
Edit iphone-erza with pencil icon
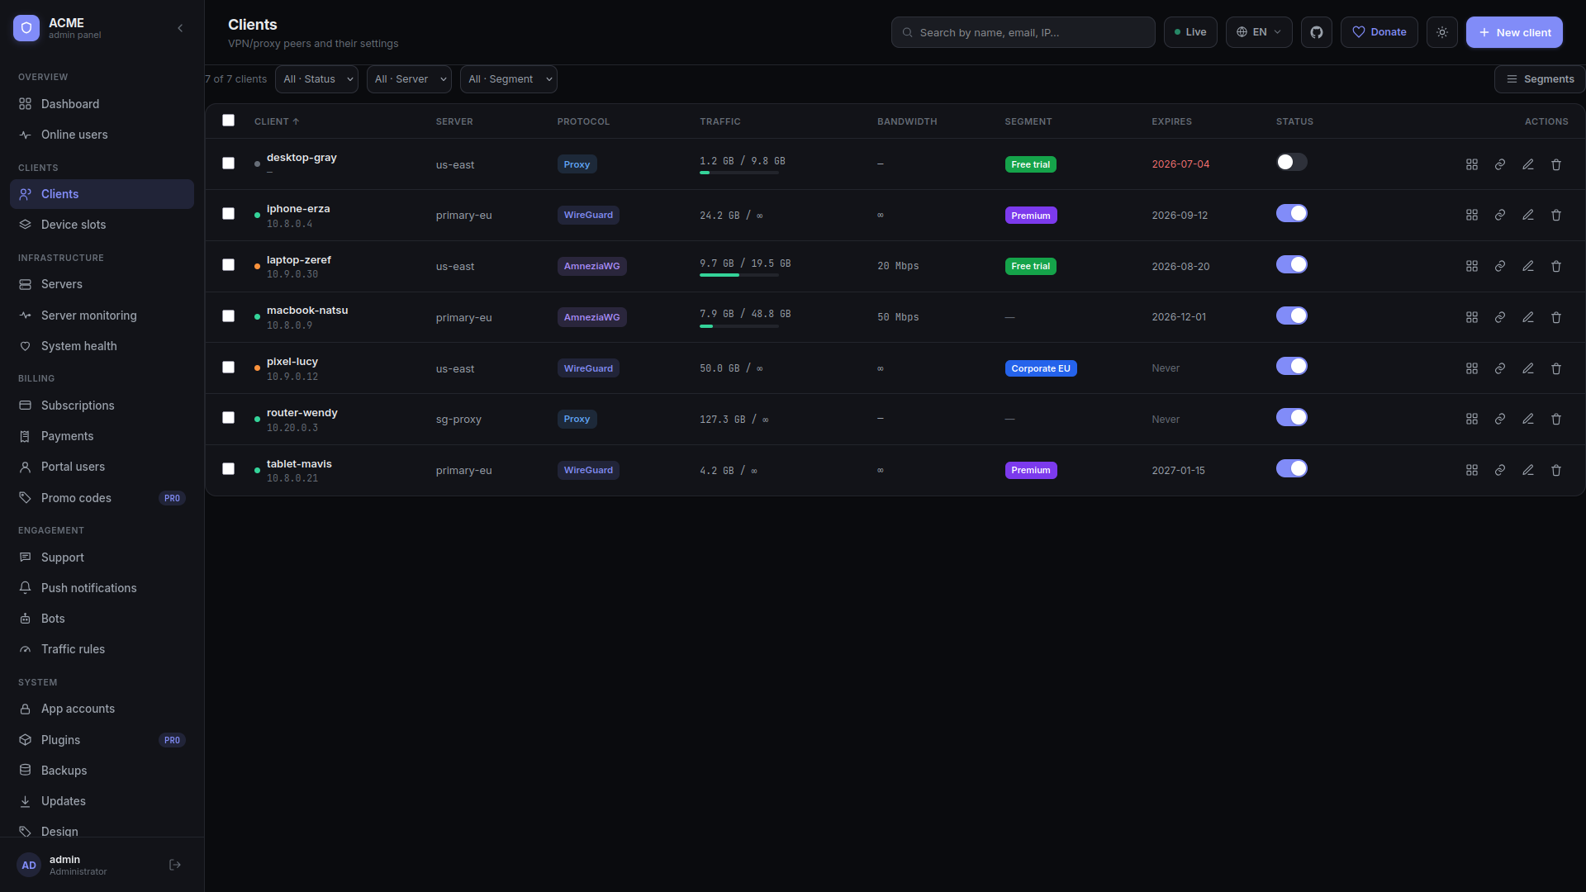click(1528, 215)
